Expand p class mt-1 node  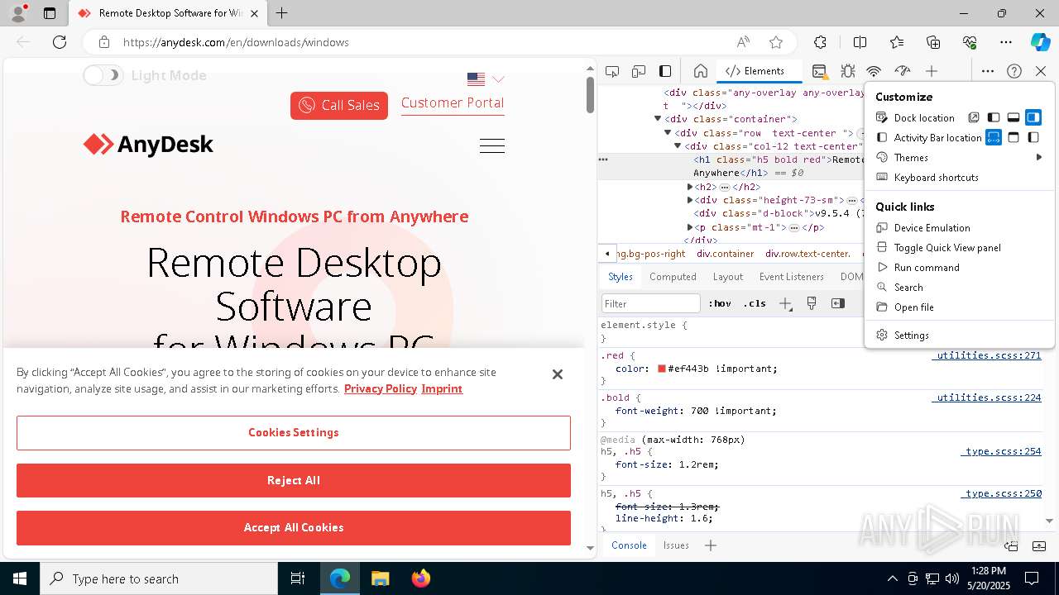pyautogui.click(x=689, y=227)
